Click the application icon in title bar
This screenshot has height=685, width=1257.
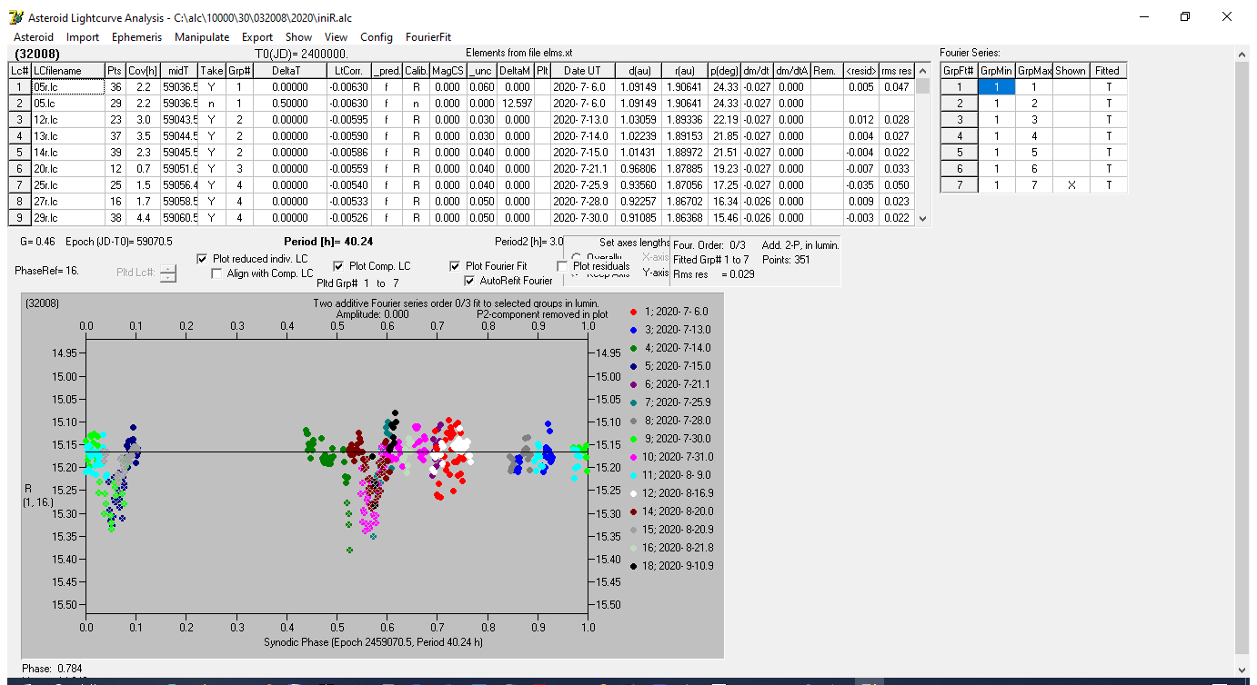(x=15, y=17)
